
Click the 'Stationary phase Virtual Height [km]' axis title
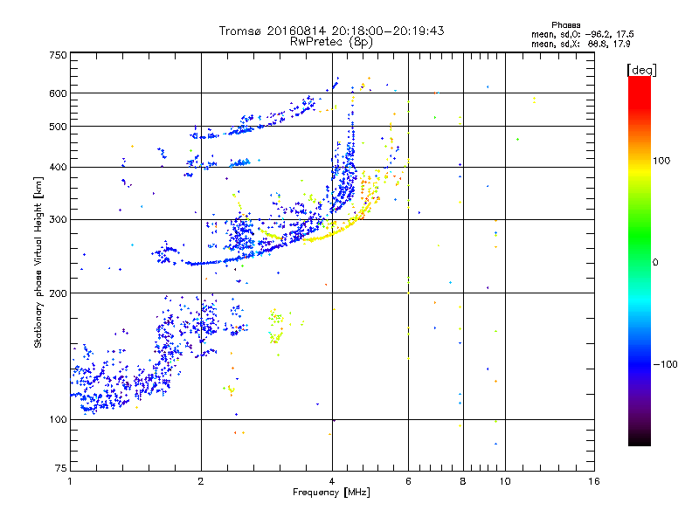pyautogui.click(x=38, y=262)
